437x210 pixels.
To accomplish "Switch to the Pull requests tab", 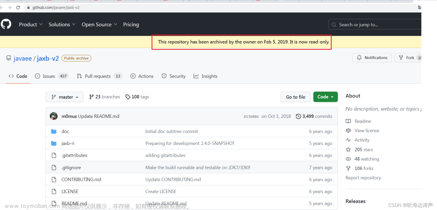I will (100, 76).
